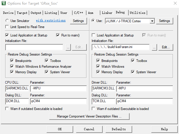Browse for sram.ini initialization file

(154, 47)
